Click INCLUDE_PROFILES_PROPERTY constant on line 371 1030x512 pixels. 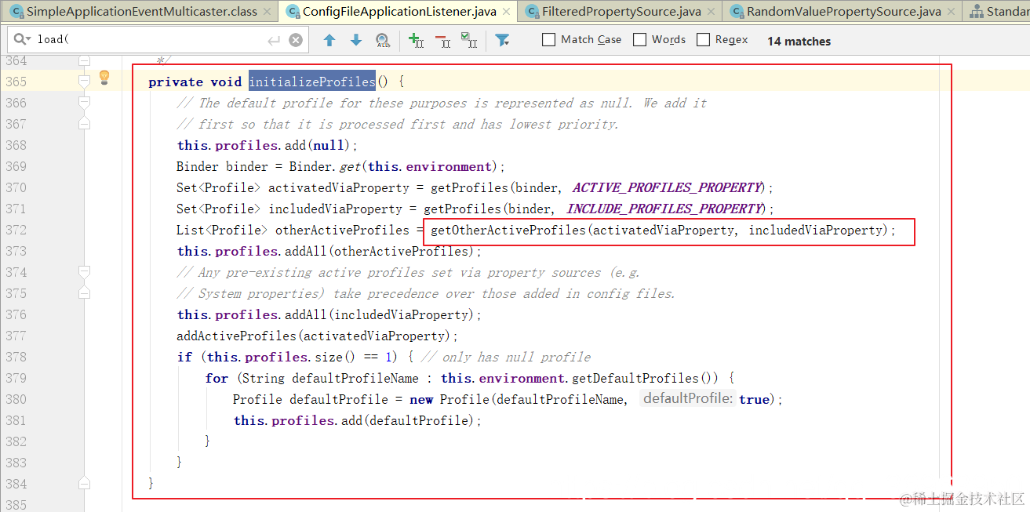point(664,209)
